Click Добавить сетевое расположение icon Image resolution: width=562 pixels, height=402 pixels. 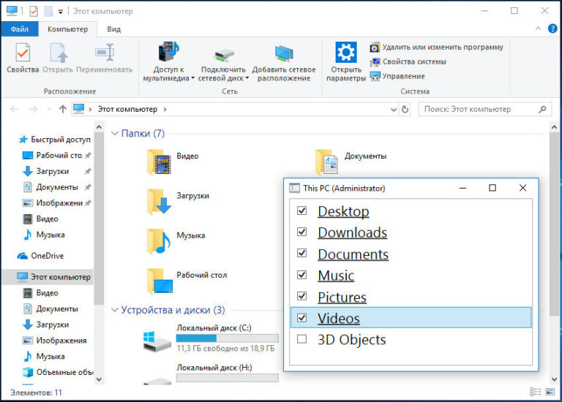[284, 55]
